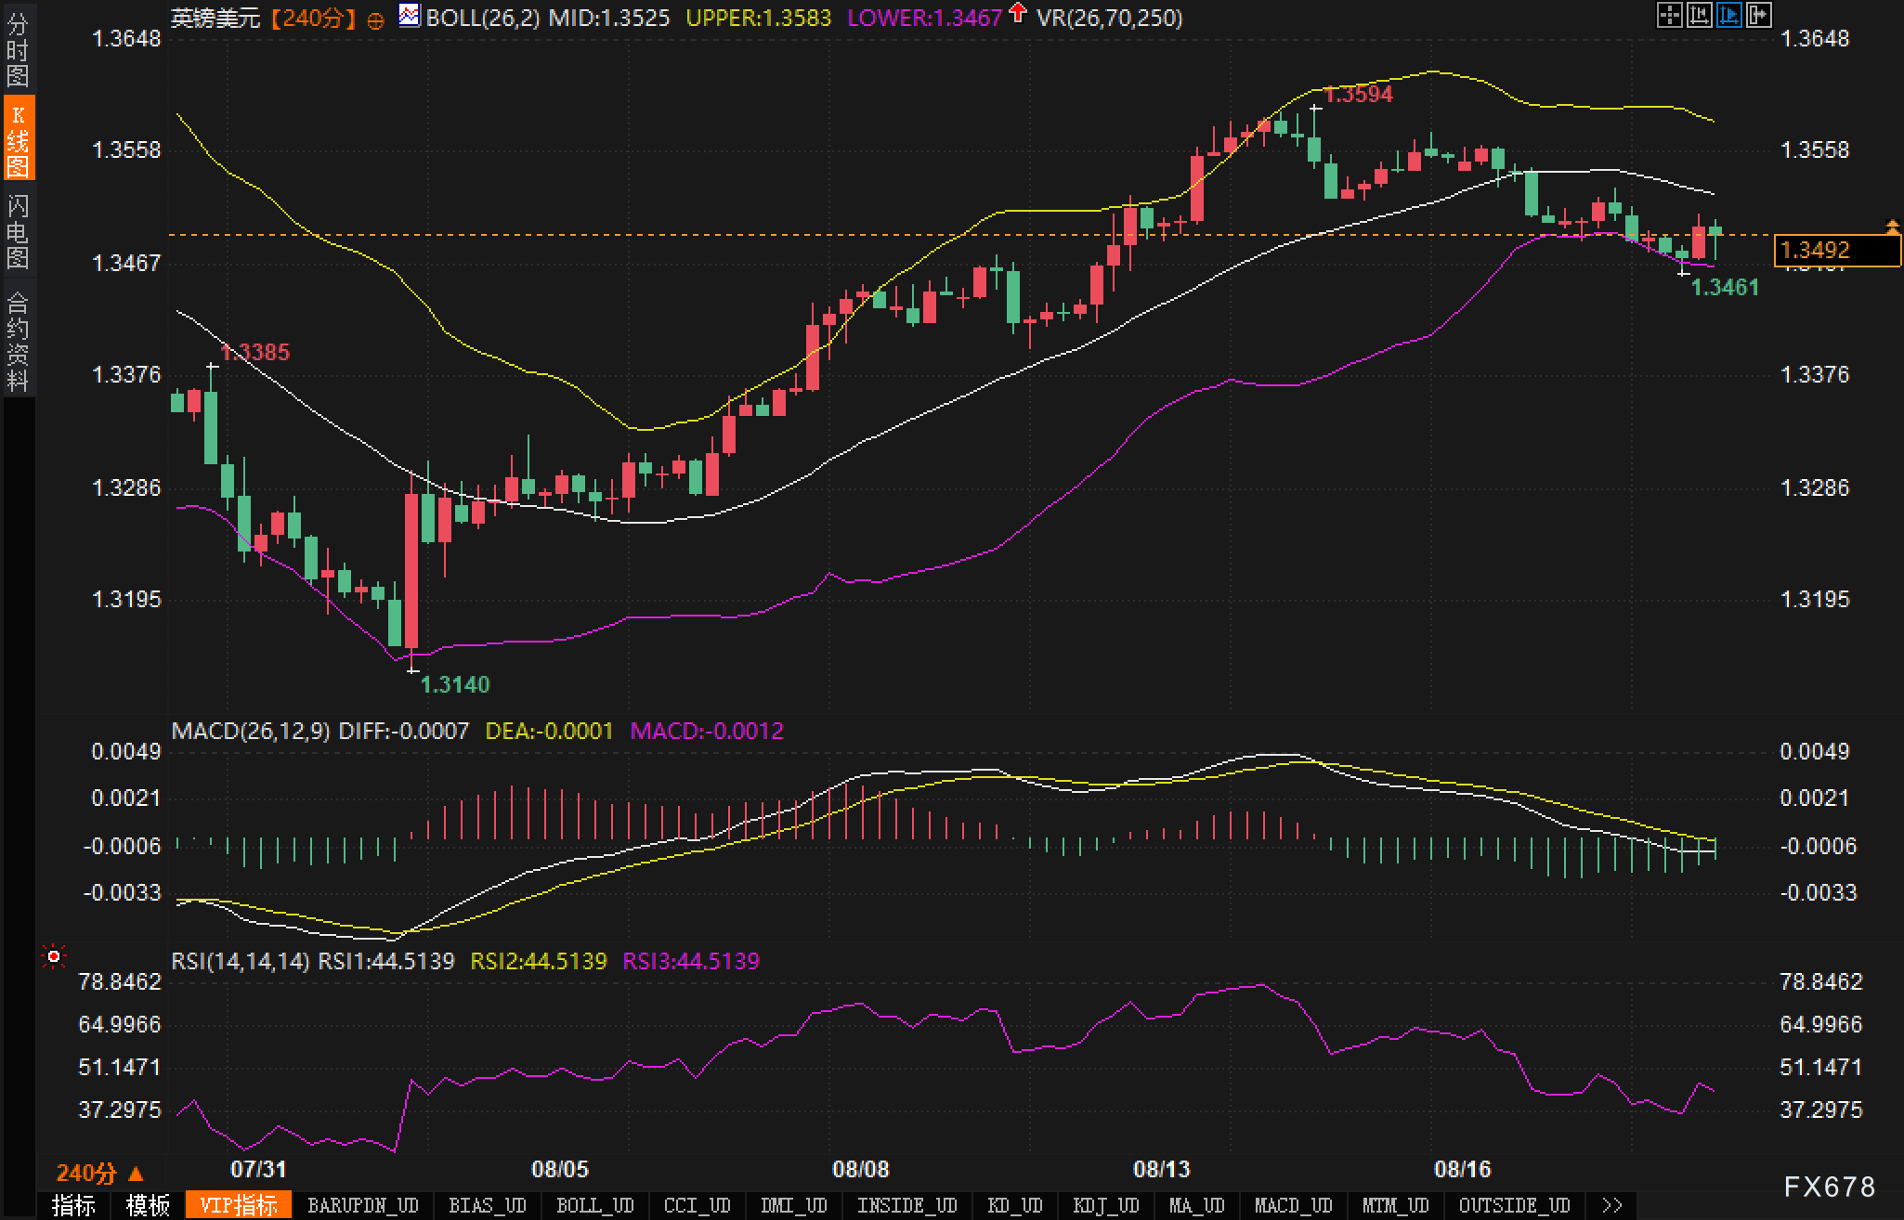
Task: Click the red up arrow after LOWER value
Action: 1018,14
